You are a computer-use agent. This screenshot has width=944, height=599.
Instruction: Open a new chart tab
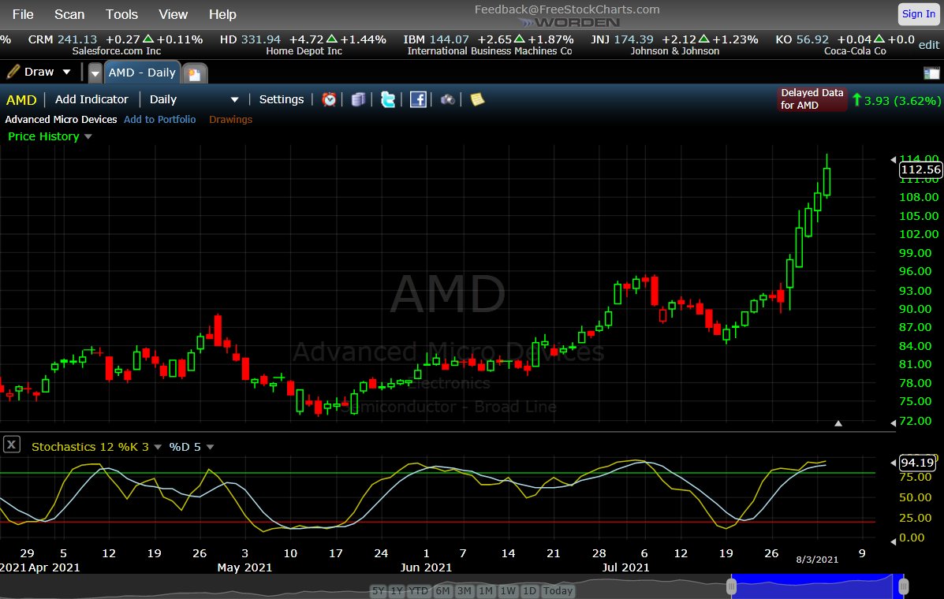[195, 74]
